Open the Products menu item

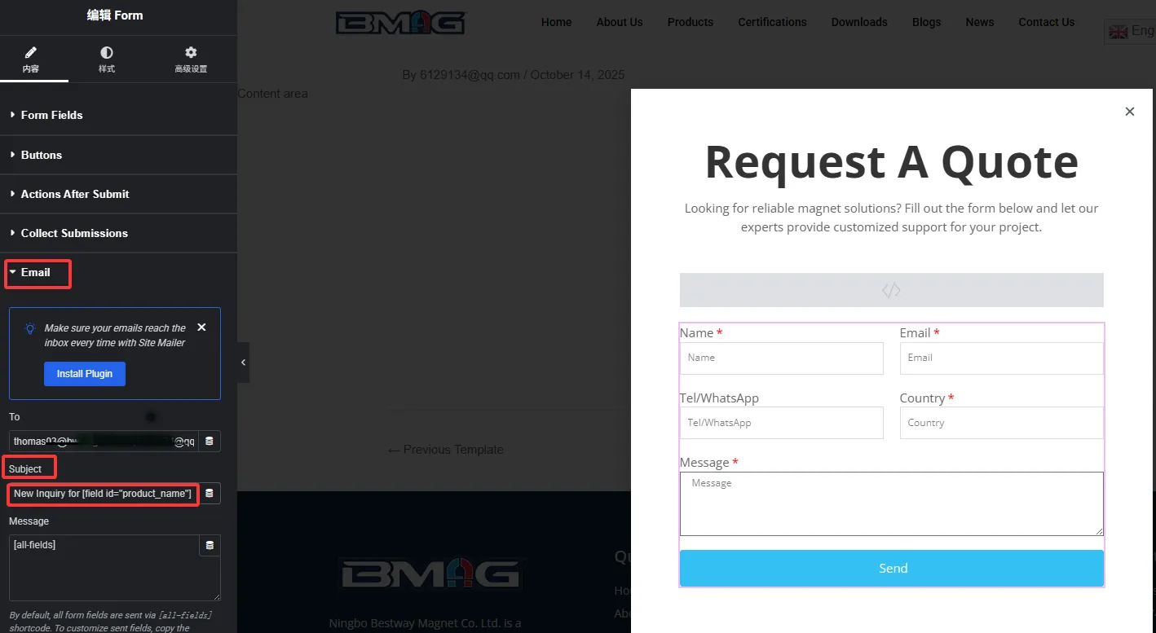coord(690,22)
